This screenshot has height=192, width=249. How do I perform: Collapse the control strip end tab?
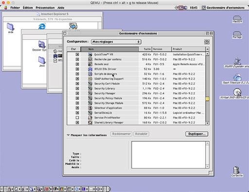pos(109,189)
